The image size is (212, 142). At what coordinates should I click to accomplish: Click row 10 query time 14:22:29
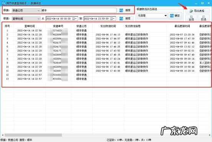click(30, 67)
